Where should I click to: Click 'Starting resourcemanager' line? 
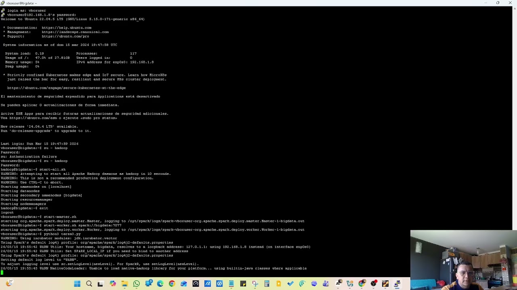pyautogui.click(x=26, y=200)
